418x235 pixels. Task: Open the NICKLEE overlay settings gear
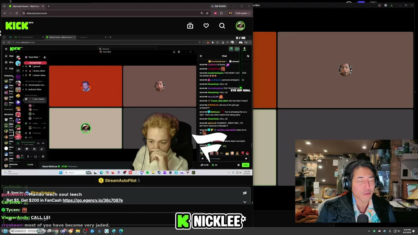[x=243, y=218]
